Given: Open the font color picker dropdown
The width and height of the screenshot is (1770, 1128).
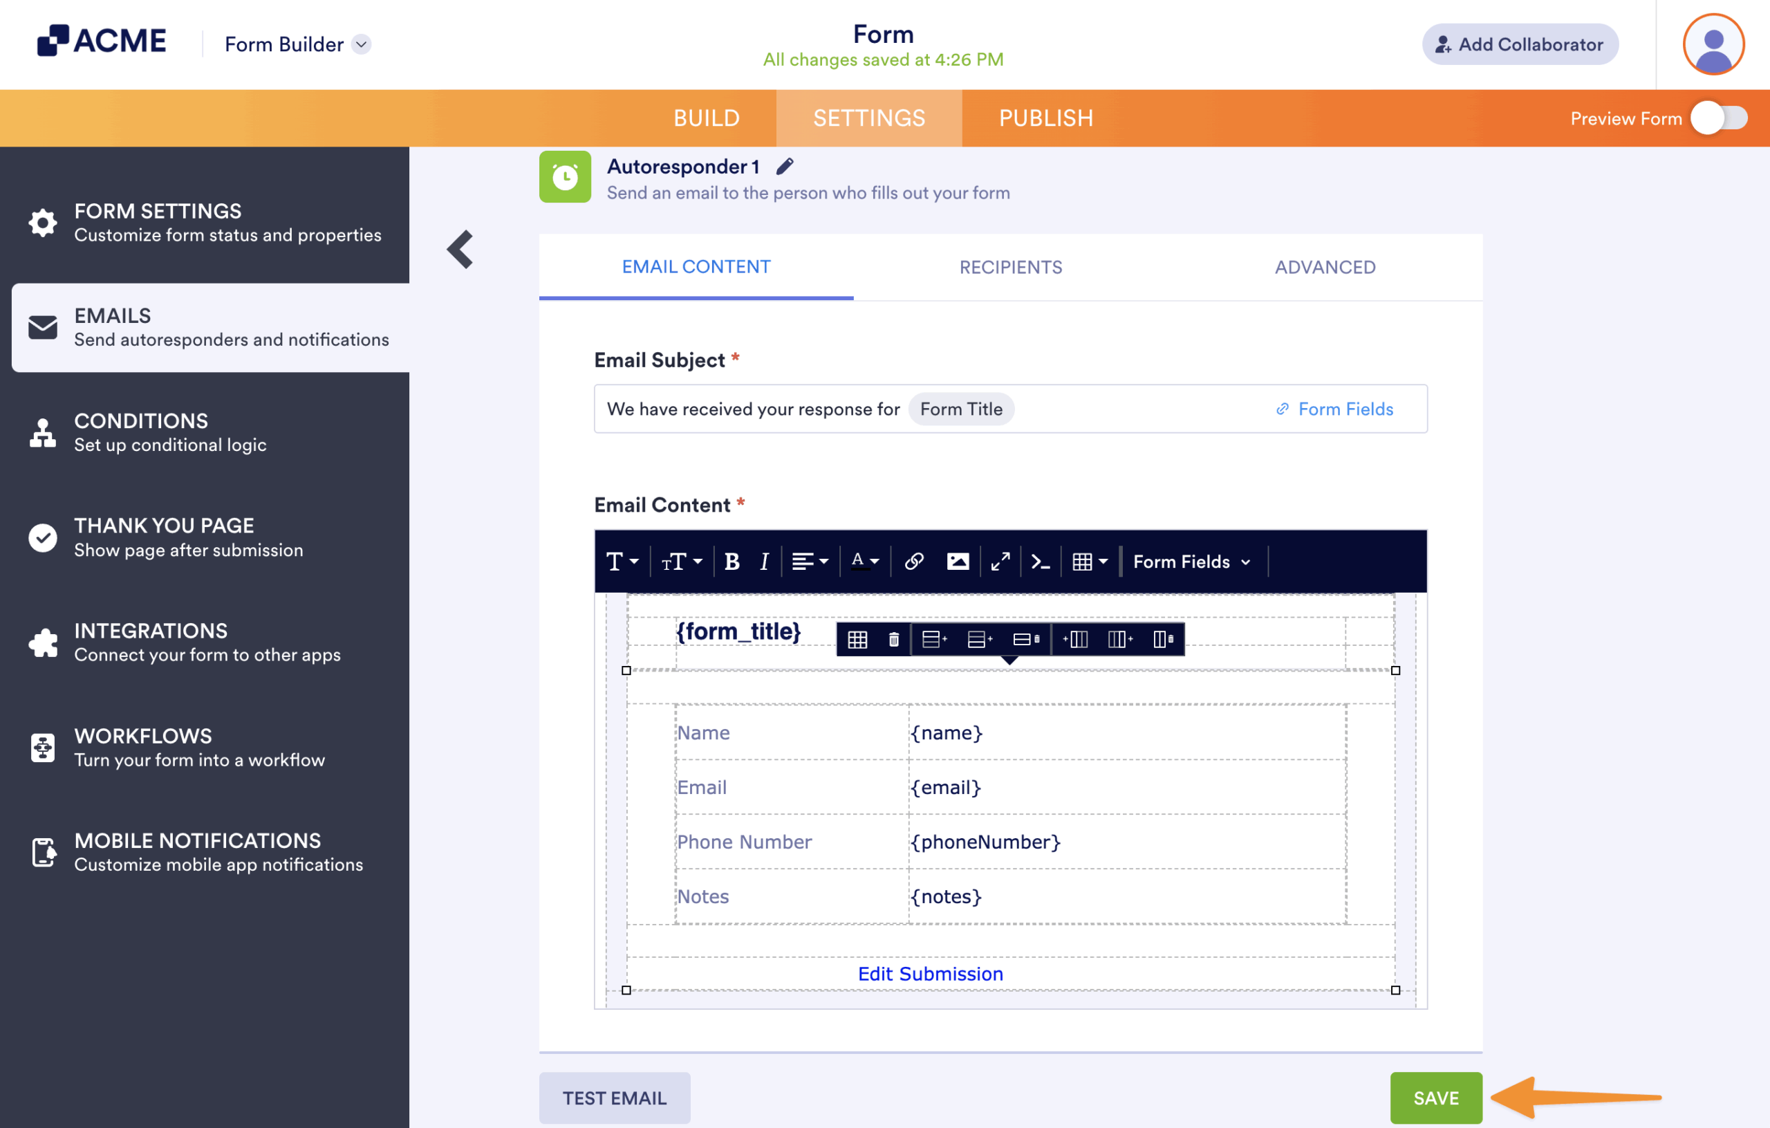Looking at the screenshot, I should 864,562.
